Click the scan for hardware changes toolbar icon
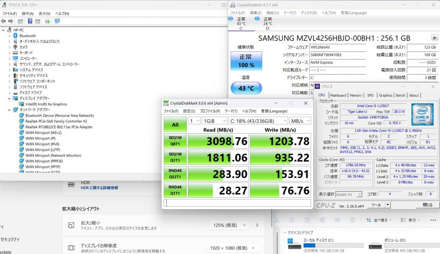 pyautogui.click(x=57, y=21)
